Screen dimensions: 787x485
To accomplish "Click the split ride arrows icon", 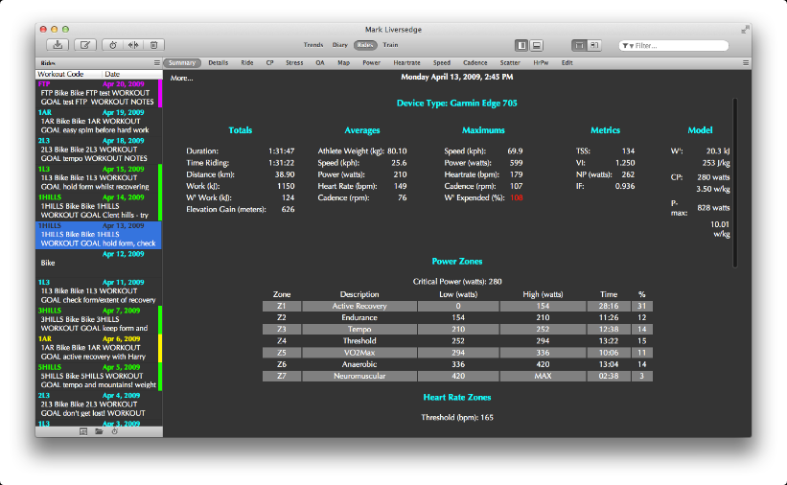I will [x=133, y=45].
